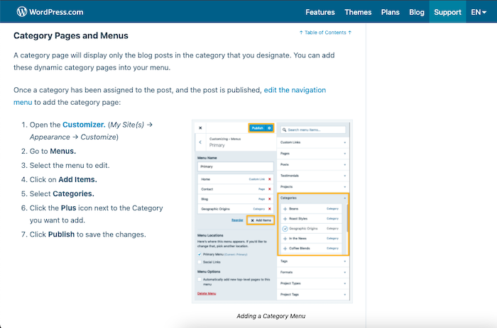Screen dimensions: 497x328
Task: Click the plus icon next to Beans
Action: (285, 209)
